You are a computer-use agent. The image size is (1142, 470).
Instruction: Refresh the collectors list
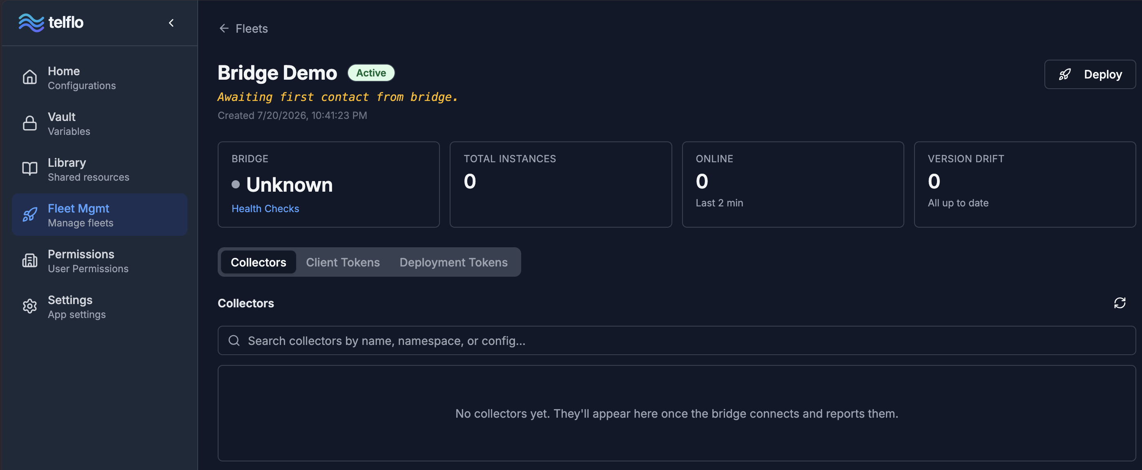[x=1120, y=303]
